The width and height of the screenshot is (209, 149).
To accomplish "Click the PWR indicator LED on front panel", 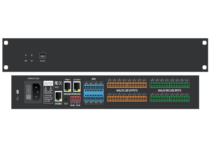I will coord(26,55).
